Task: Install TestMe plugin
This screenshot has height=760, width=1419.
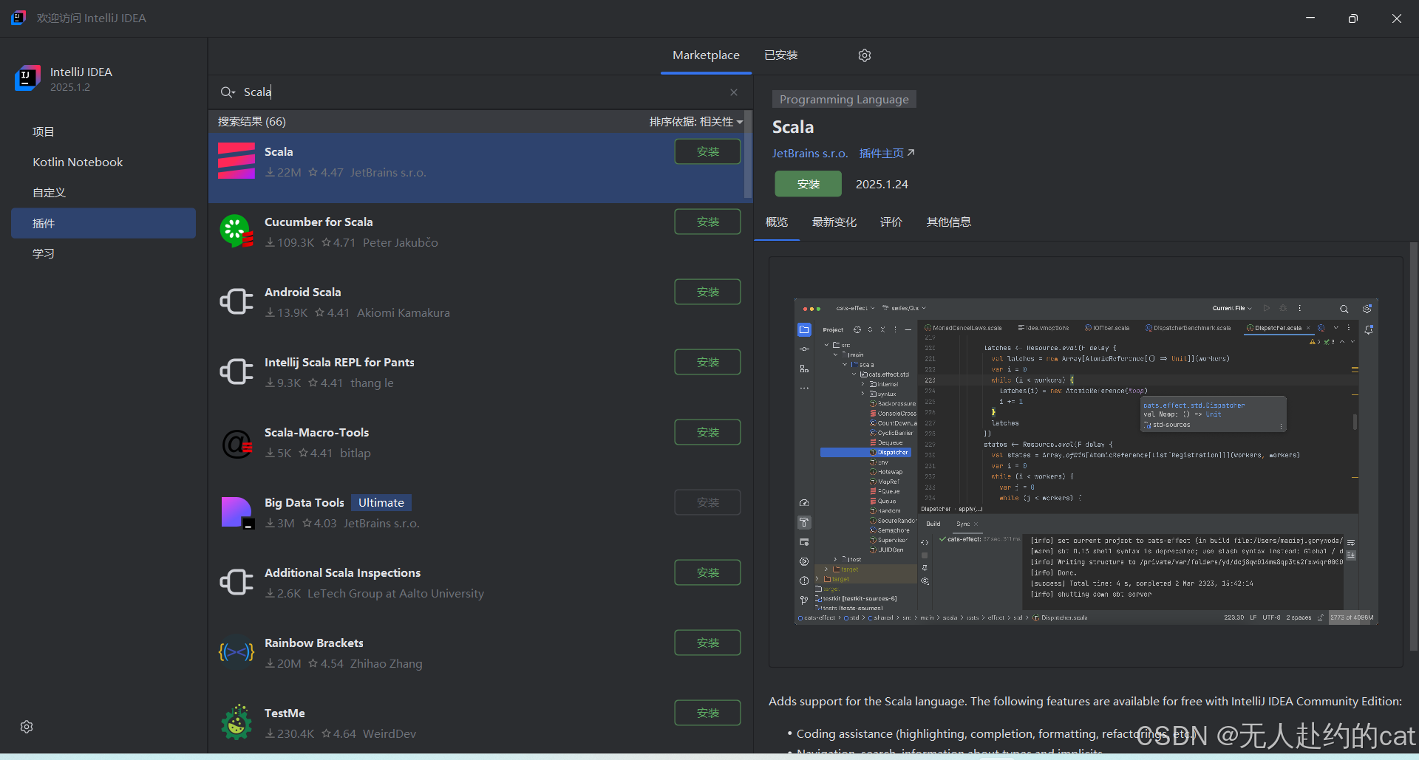Action: 707,713
